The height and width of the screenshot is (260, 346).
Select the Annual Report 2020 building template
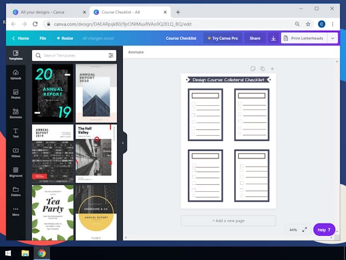(96, 93)
